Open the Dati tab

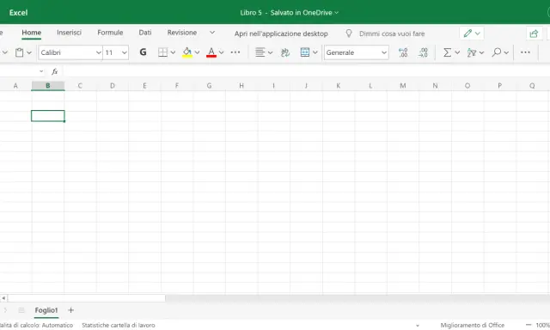[x=145, y=33]
